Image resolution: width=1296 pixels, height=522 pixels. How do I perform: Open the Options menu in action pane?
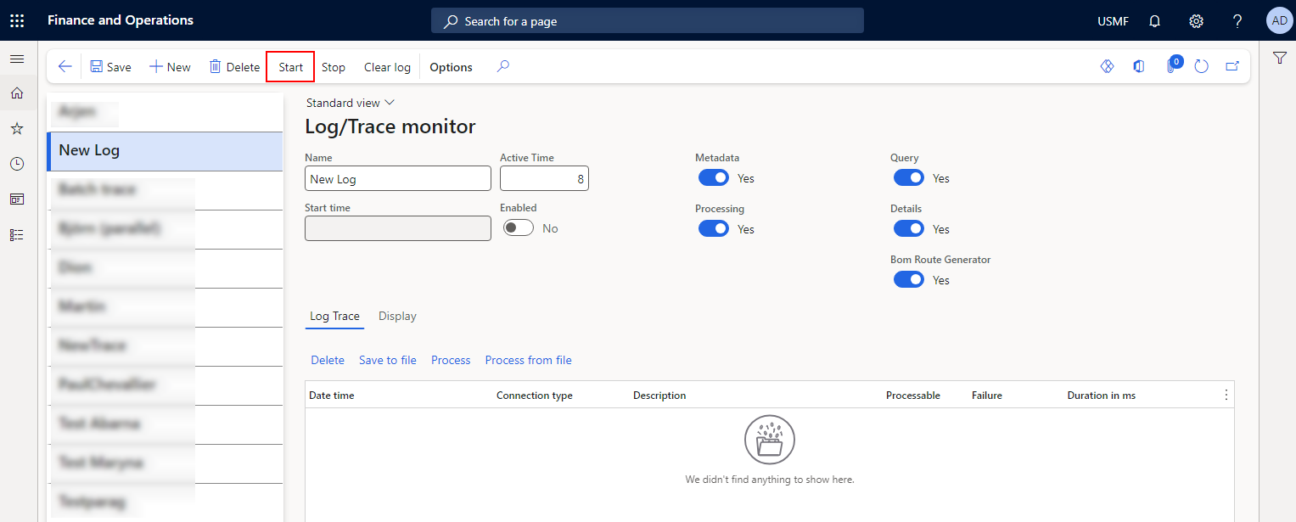click(x=451, y=67)
